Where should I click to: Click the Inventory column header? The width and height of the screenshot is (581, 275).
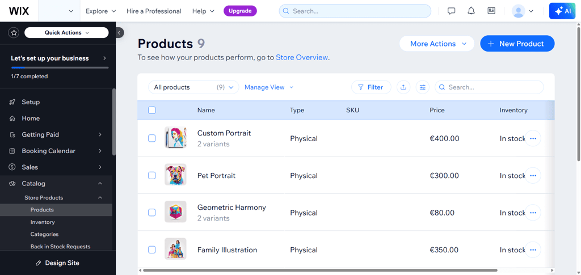tap(513, 111)
